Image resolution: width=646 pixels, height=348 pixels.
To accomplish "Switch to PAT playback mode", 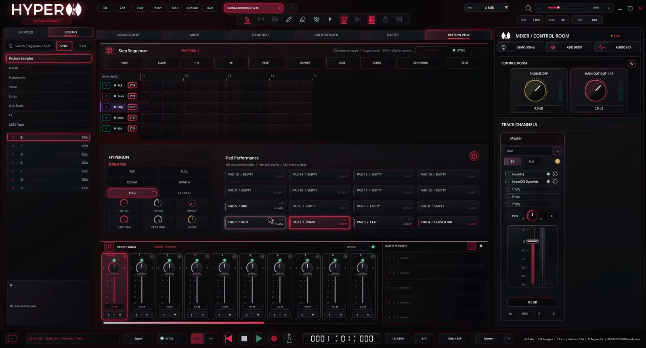I will coord(211,339).
